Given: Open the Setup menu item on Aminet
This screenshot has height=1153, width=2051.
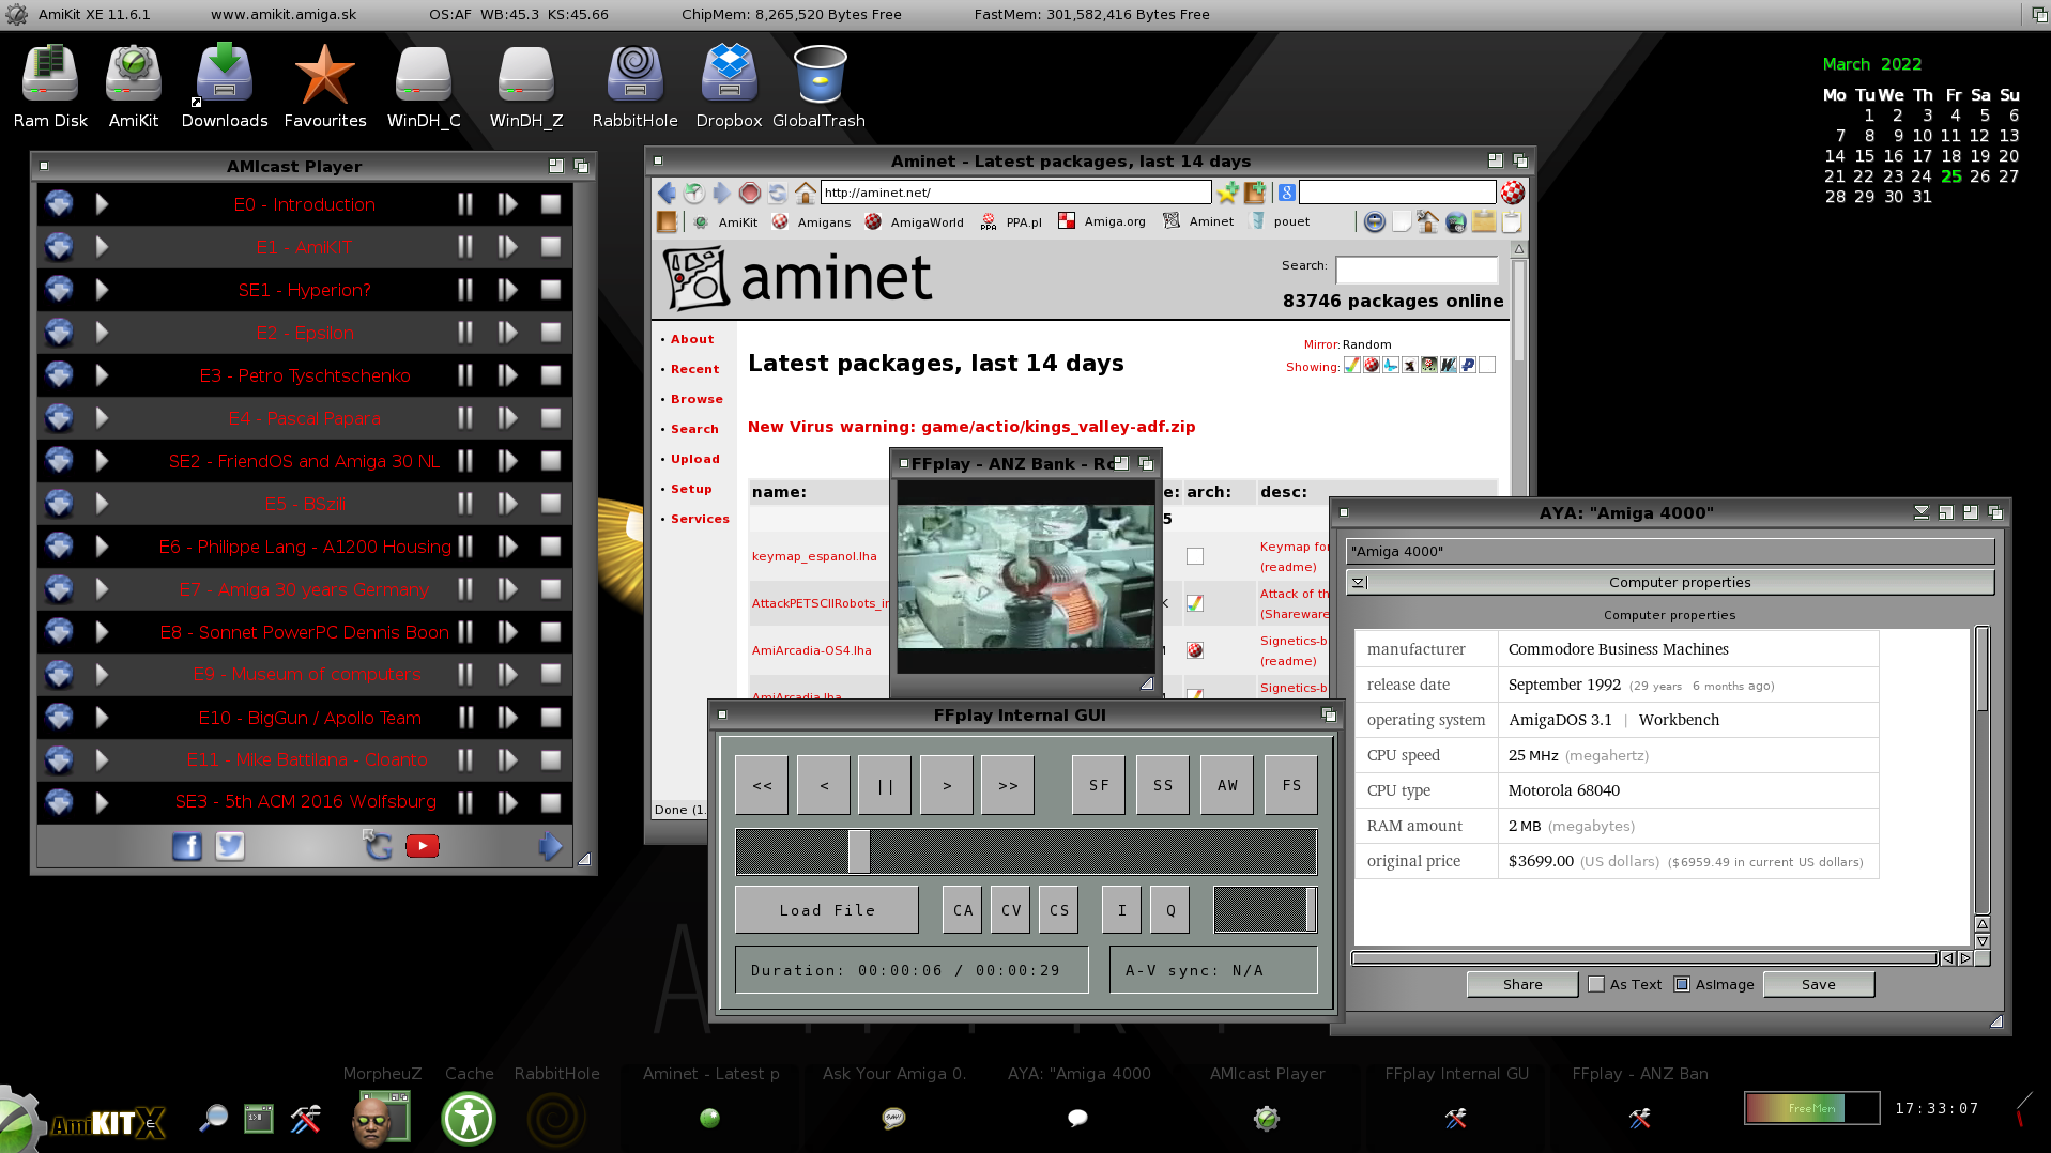Looking at the screenshot, I should coord(691,489).
